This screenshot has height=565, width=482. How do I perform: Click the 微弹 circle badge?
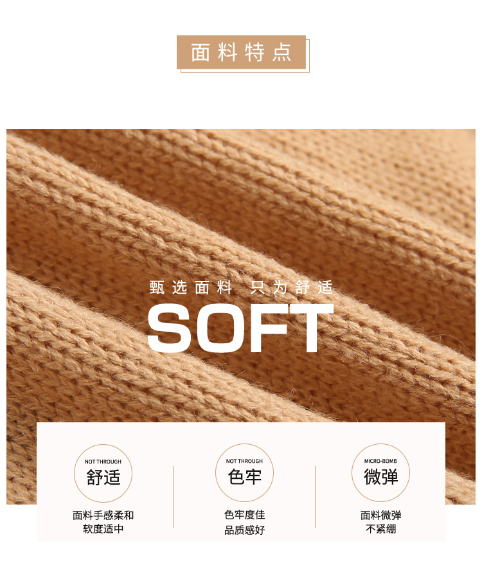(380, 472)
